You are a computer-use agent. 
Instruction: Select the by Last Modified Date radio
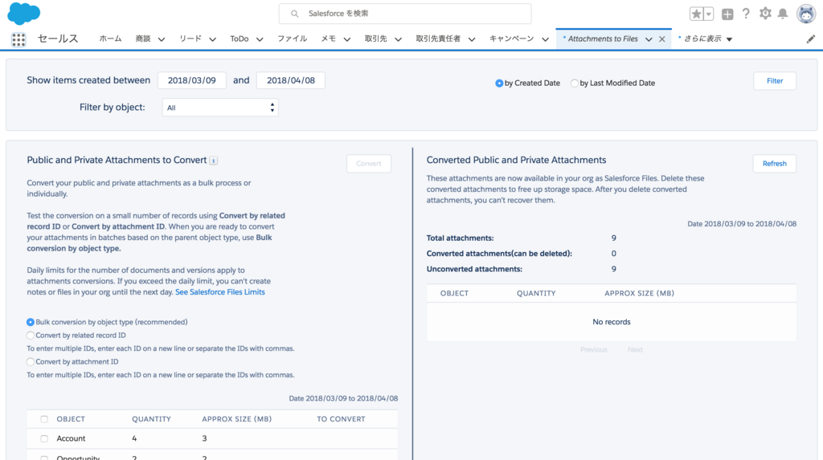click(x=574, y=83)
